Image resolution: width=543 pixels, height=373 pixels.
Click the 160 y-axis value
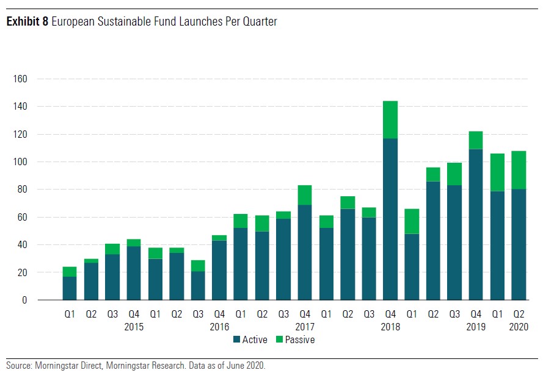click(21, 79)
